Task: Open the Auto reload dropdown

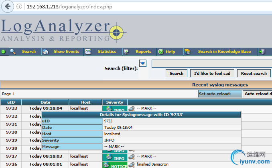Action: pyautogui.click(x=257, y=94)
